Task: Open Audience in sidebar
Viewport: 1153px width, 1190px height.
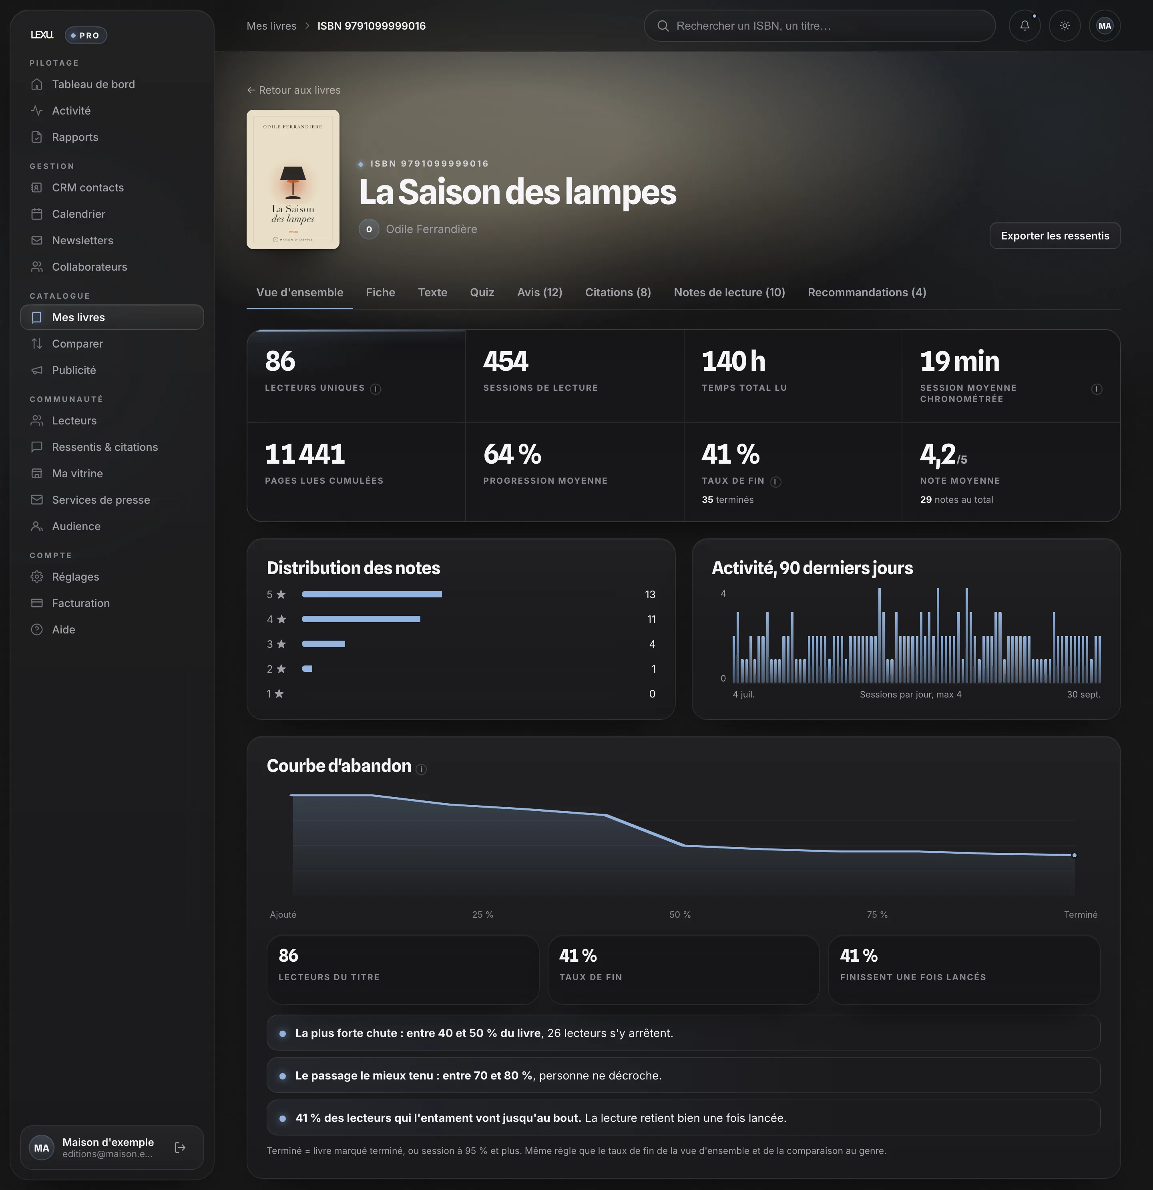Action: (112, 527)
